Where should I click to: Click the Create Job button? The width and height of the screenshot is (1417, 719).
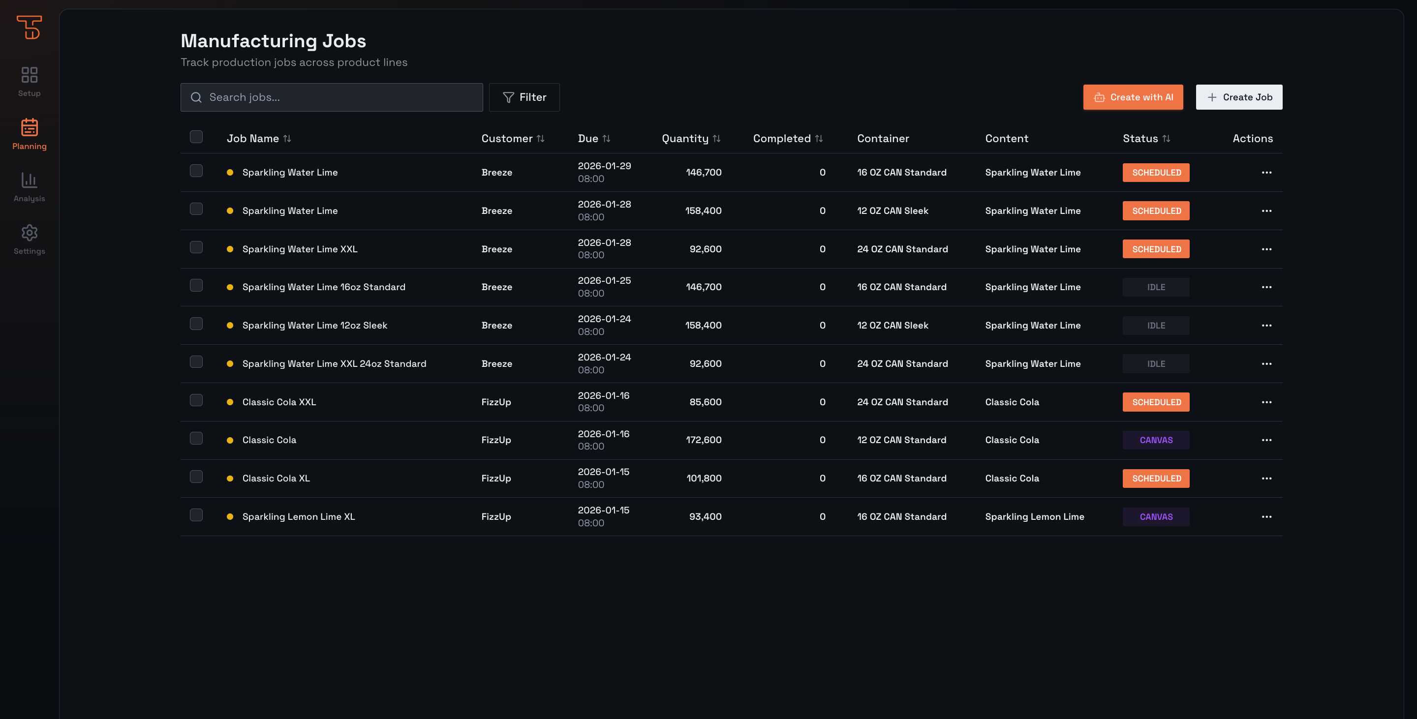click(x=1238, y=97)
